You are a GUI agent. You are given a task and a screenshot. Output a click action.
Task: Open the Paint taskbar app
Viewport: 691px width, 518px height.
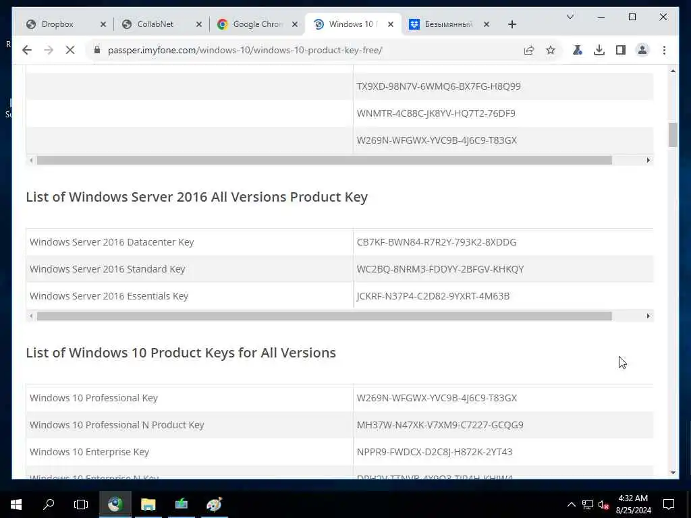[214, 505]
